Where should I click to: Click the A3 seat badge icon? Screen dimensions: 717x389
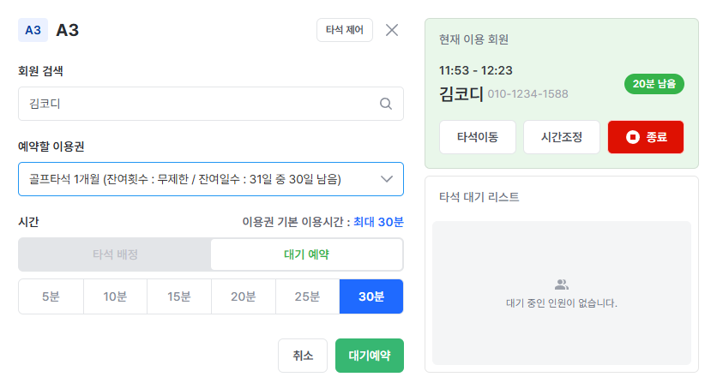tap(33, 30)
